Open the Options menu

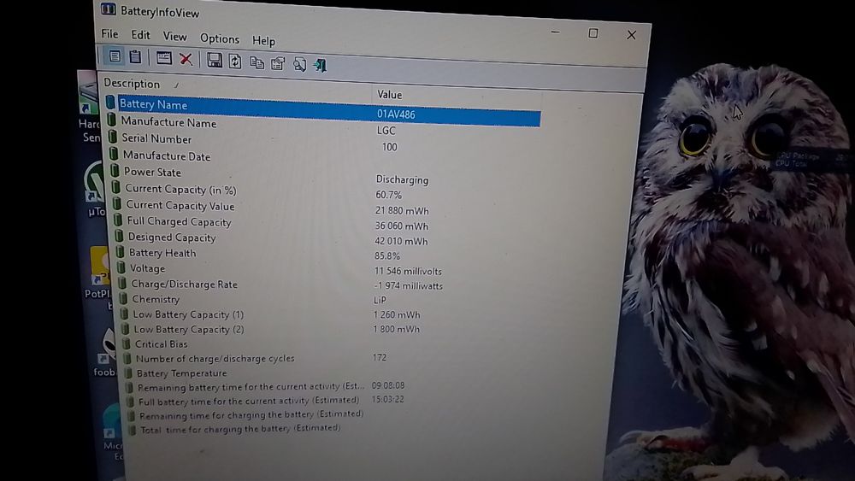(220, 38)
